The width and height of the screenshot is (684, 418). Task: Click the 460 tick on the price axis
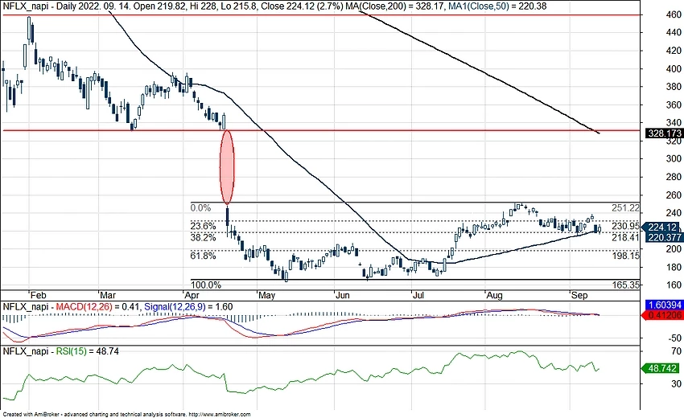click(674, 14)
